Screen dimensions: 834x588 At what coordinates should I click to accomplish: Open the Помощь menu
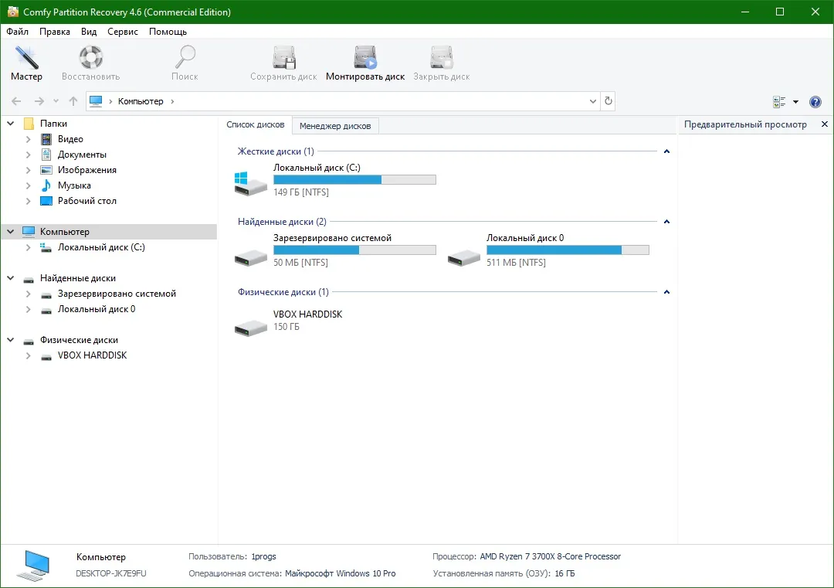coord(168,32)
